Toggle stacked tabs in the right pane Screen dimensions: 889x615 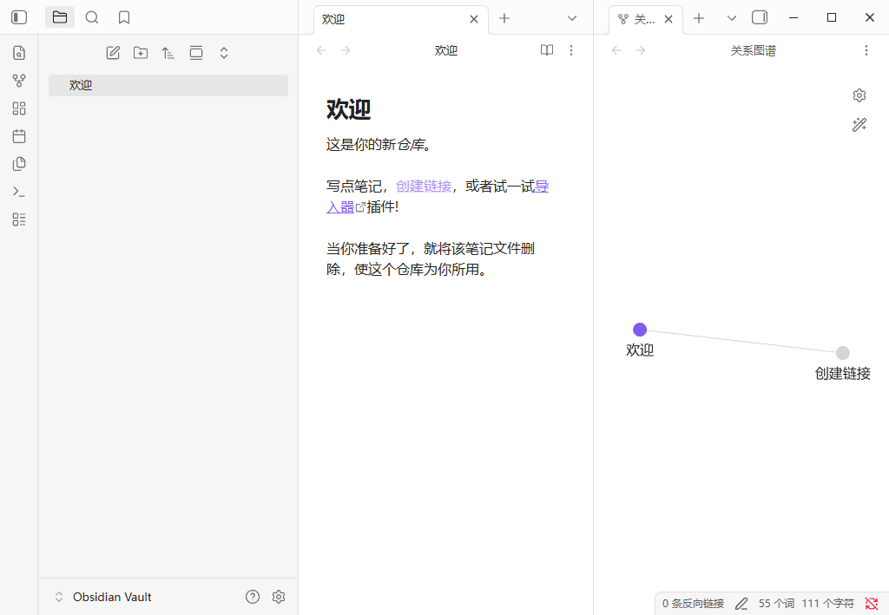760,16
